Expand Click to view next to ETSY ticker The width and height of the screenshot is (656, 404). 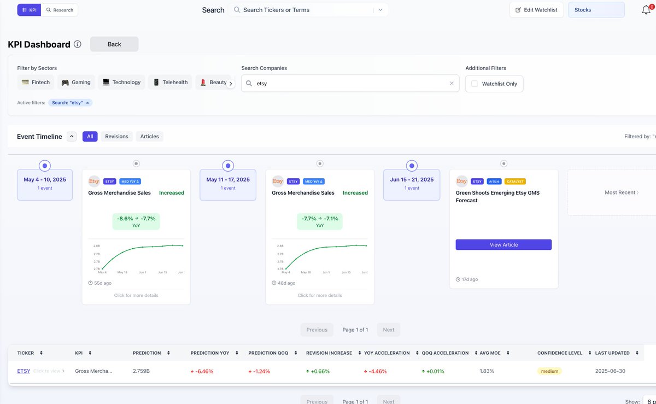tap(49, 371)
